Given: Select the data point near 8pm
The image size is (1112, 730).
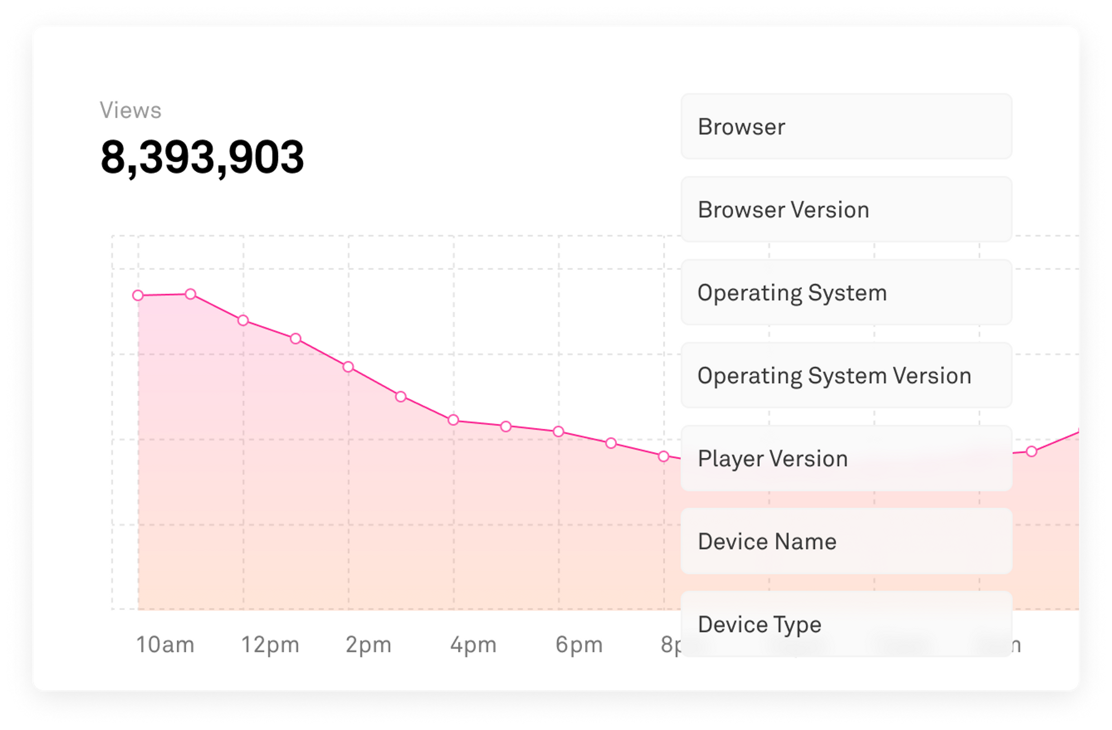Looking at the screenshot, I should click(663, 457).
